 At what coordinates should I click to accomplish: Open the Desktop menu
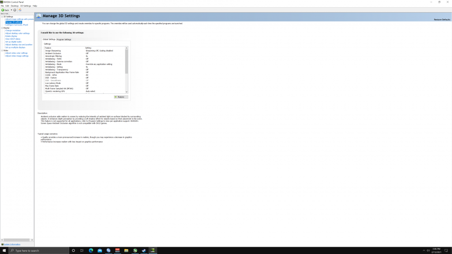(14, 6)
